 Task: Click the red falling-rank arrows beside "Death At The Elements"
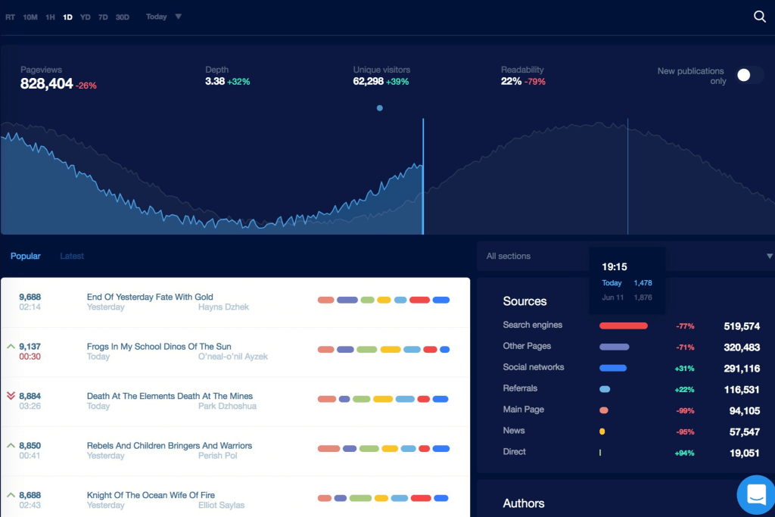pyautogui.click(x=9, y=396)
